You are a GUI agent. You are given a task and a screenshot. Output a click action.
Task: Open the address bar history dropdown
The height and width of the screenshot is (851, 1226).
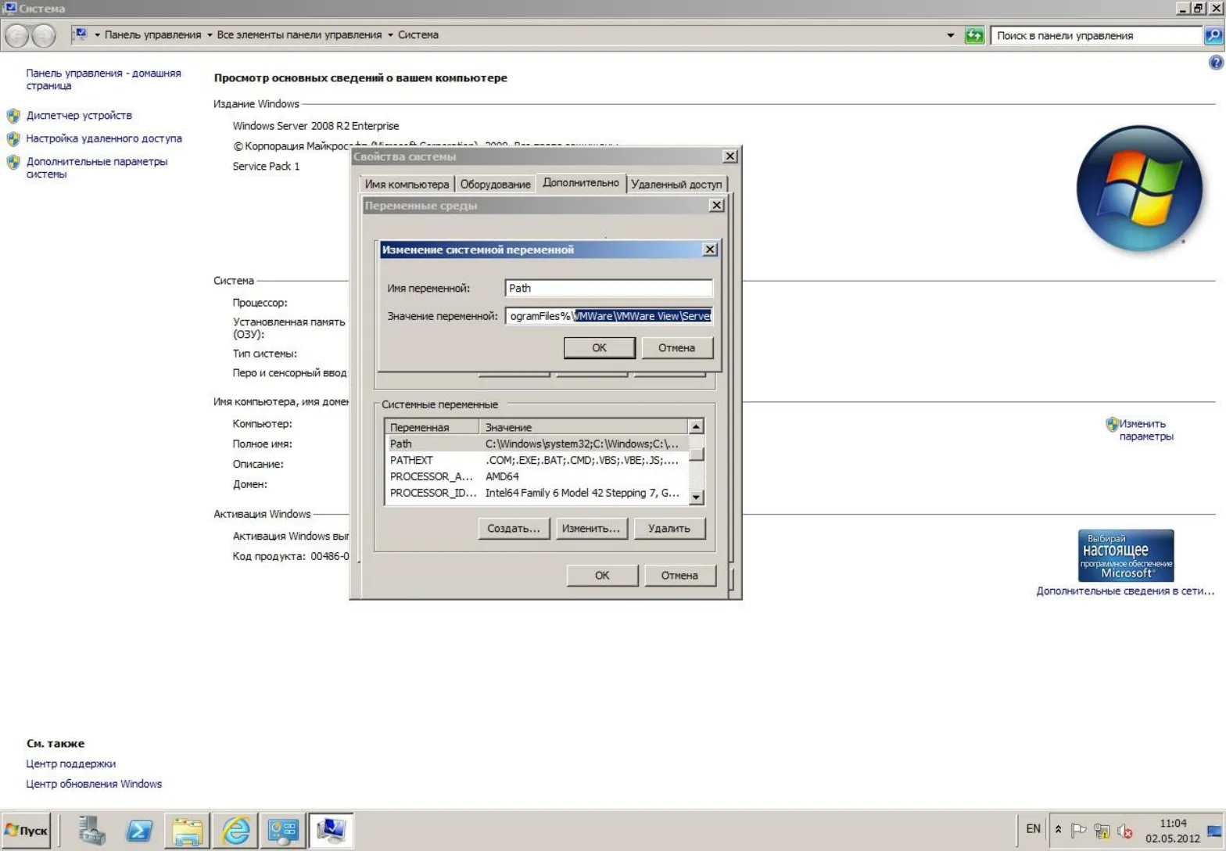point(951,35)
